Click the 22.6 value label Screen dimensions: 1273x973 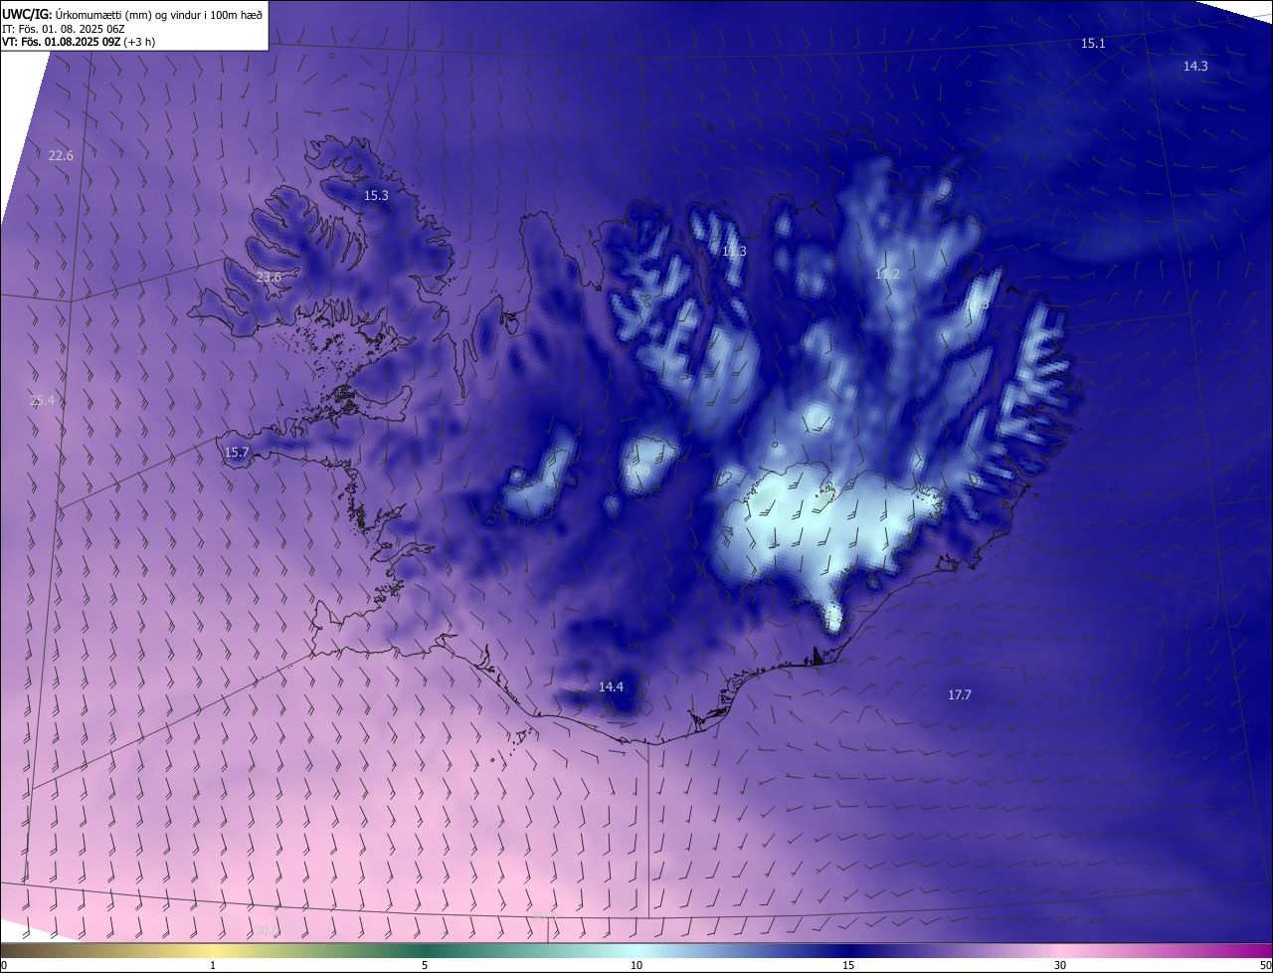pos(61,155)
